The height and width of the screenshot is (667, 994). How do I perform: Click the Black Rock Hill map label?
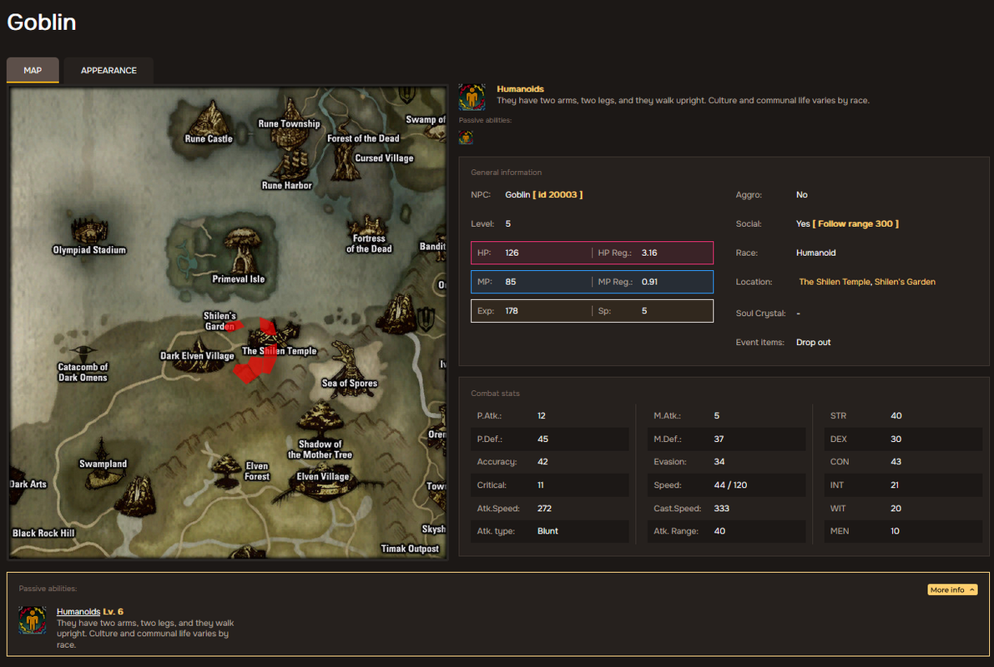(43, 534)
